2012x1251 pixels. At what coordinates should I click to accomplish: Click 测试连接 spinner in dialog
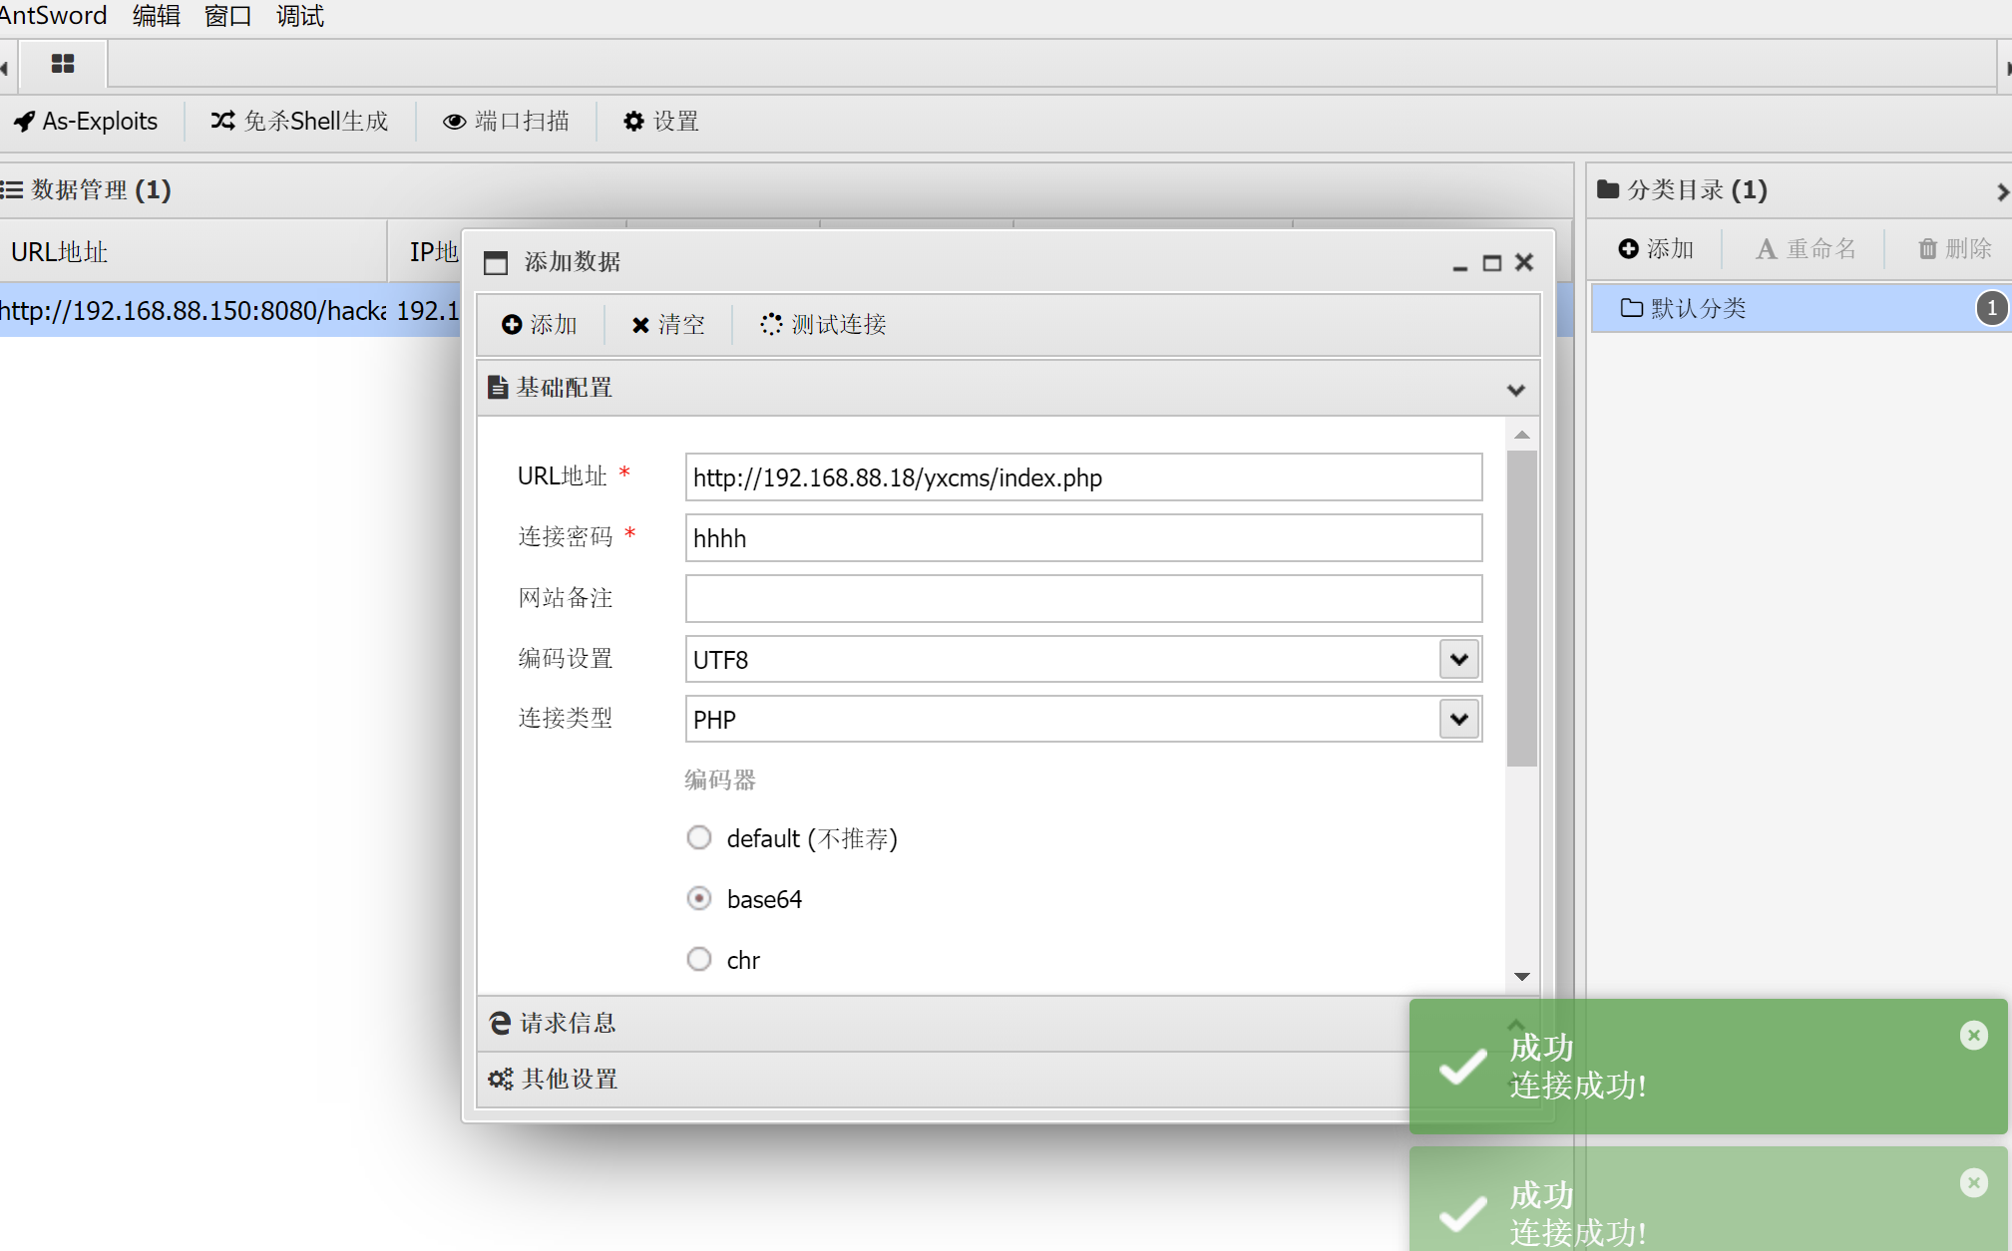[x=823, y=325]
